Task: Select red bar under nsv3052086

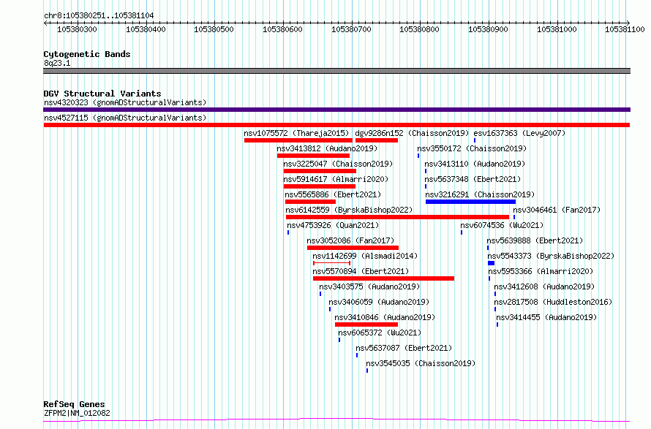Action: pos(353,248)
